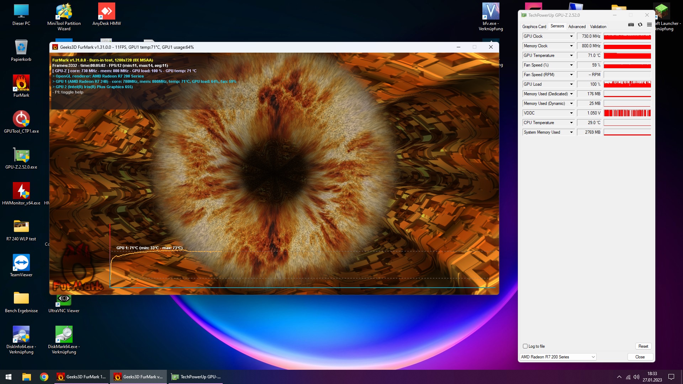Click the GPU-Z refresh icon
Image resolution: width=683 pixels, height=384 pixels.
click(x=640, y=25)
